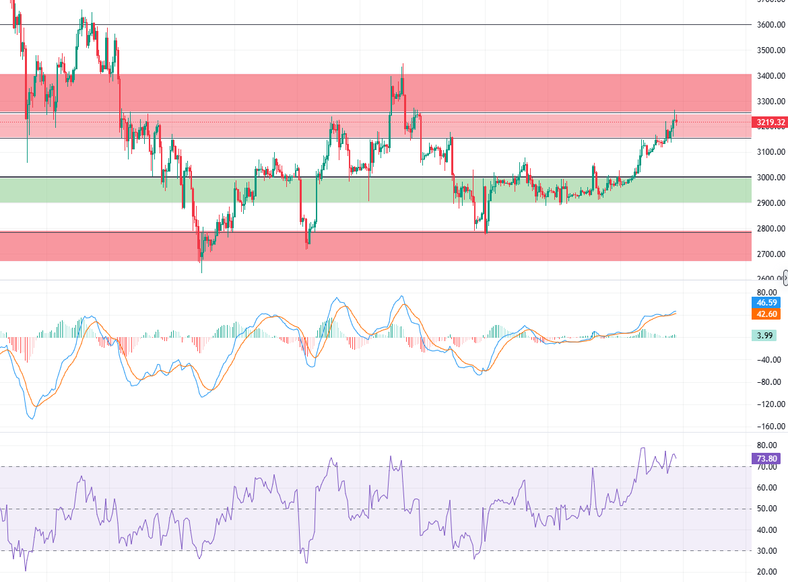The image size is (788, 582).
Task: Click the 3.99 histogram value label
Action: 766,335
